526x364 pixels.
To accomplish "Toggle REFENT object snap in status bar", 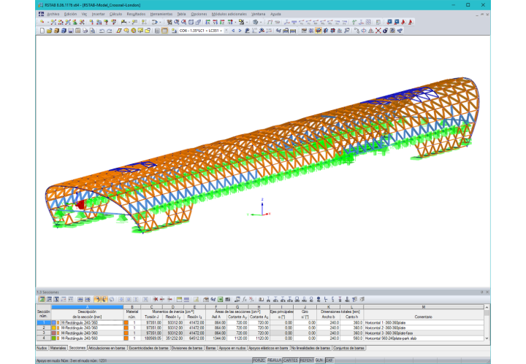I will tap(306, 360).
